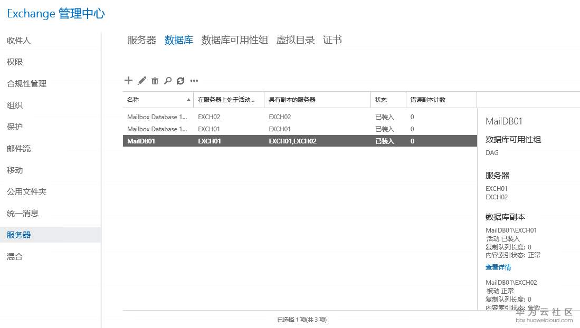The width and height of the screenshot is (580, 328).
Task: Open search with the magnifier icon
Action: 167,81
